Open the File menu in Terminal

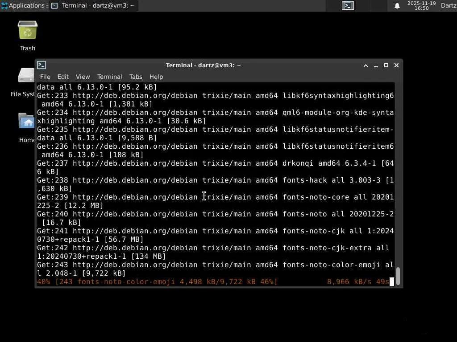click(x=45, y=77)
